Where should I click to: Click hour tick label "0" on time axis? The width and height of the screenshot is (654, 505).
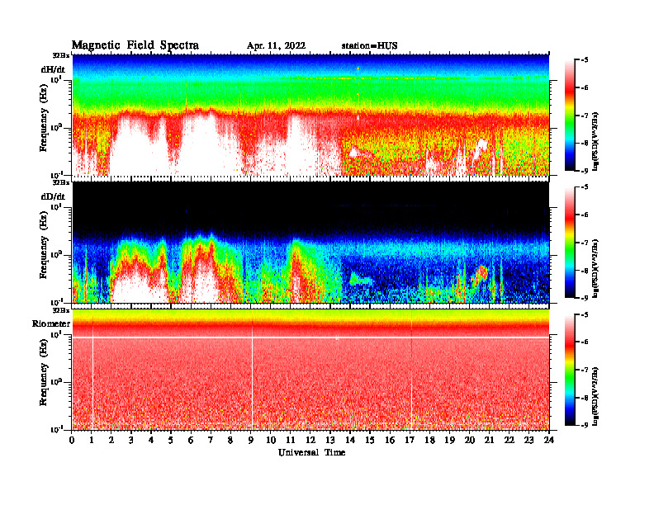click(x=72, y=440)
